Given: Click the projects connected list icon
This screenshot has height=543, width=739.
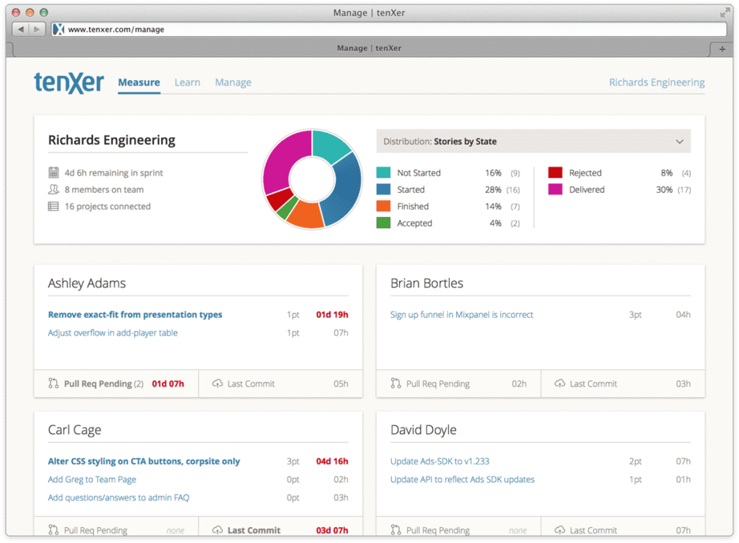Looking at the screenshot, I should click(54, 207).
